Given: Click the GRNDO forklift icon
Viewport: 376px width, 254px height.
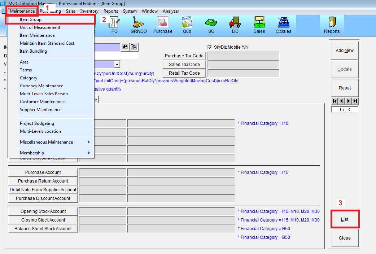Looking at the screenshot, I should point(138,24).
